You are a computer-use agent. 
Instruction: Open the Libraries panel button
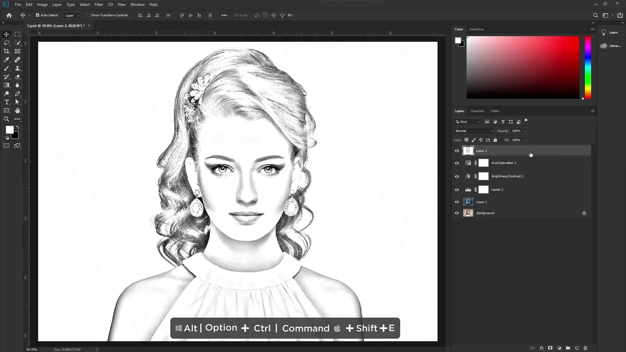(x=610, y=46)
